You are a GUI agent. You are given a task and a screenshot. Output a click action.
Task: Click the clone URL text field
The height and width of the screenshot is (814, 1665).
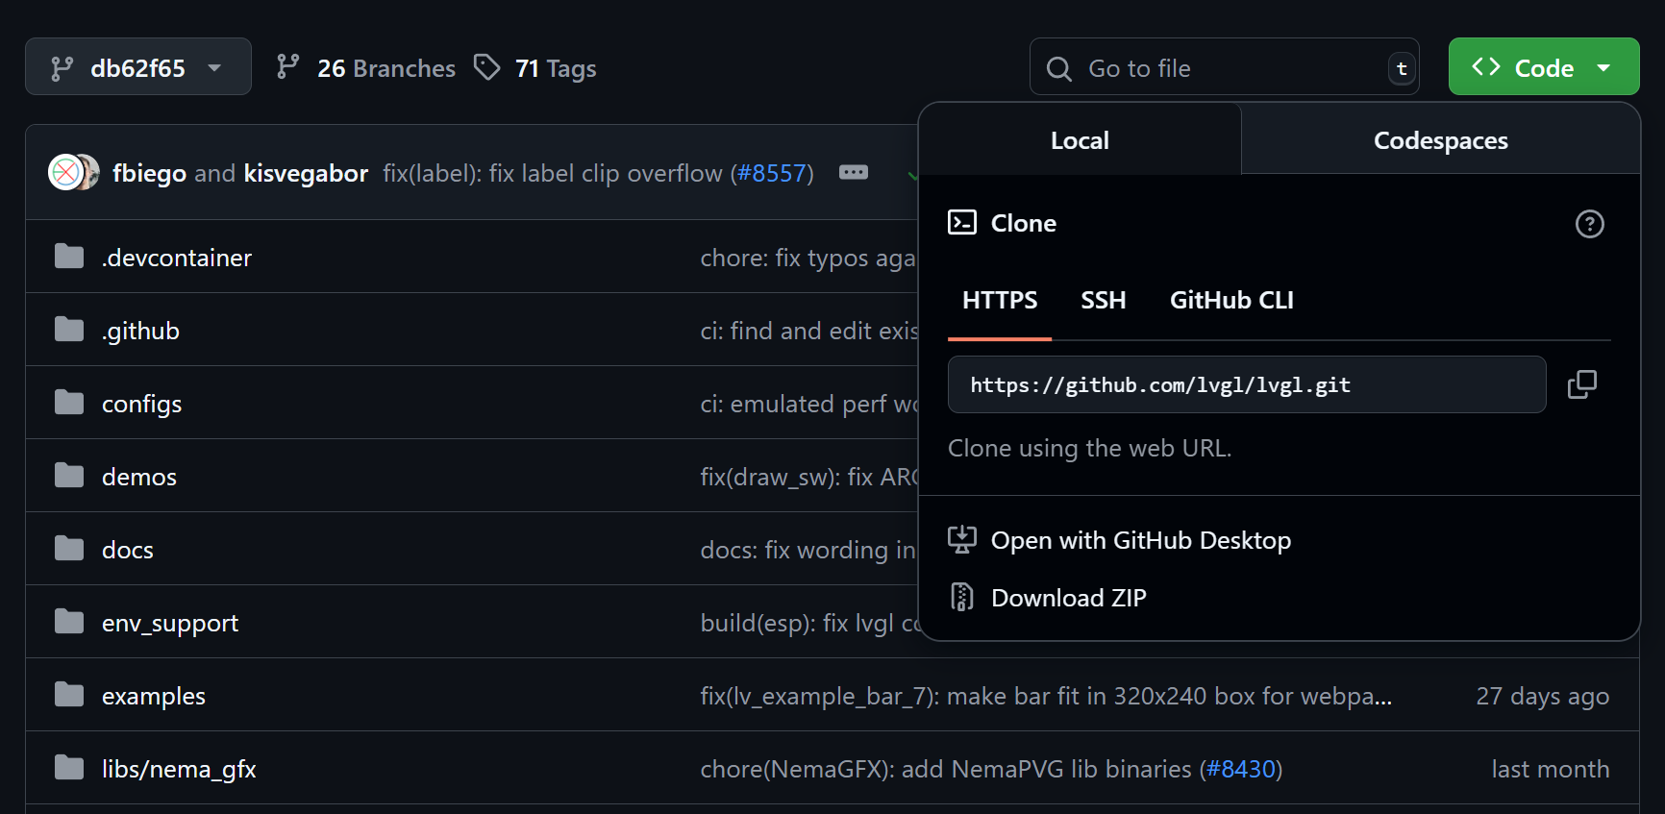(1247, 384)
